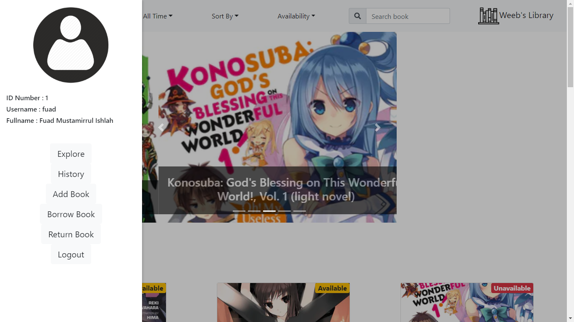Focus the Search book input field
This screenshot has width=574, height=322.
408,16
